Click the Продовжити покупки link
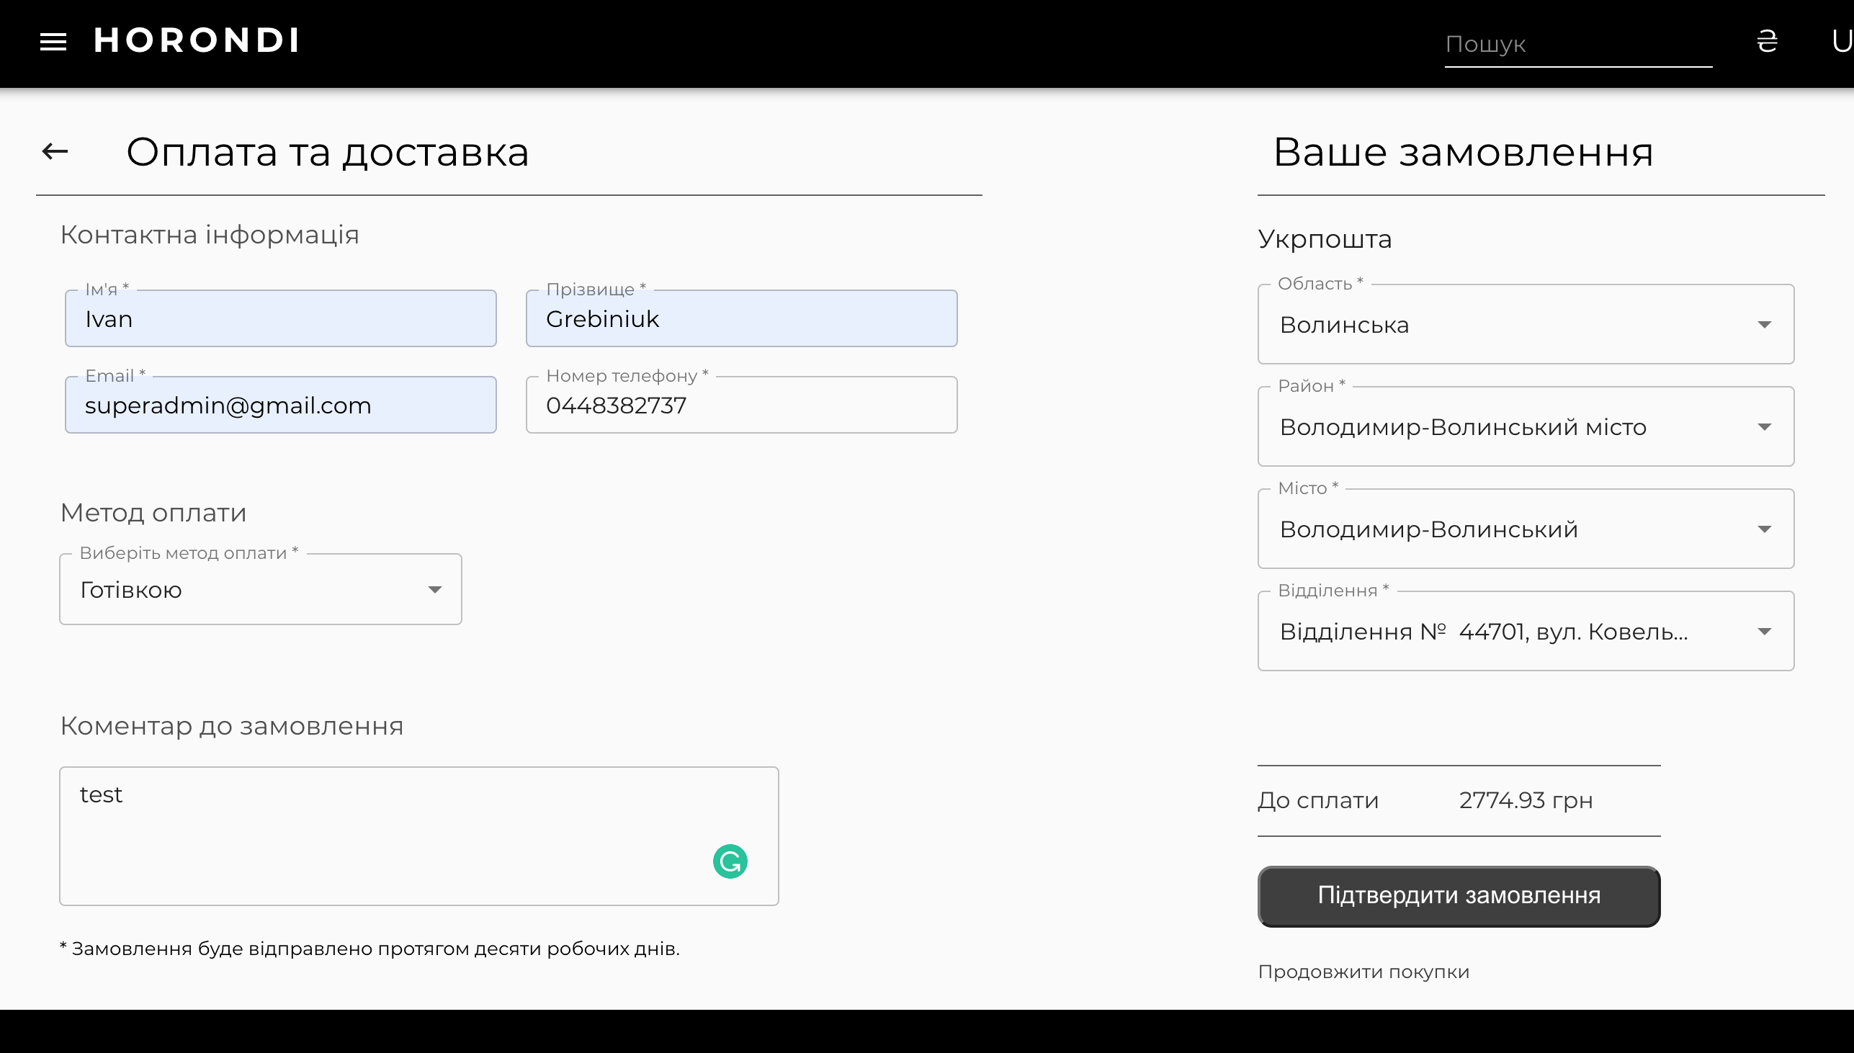1854x1053 pixels. (1363, 972)
